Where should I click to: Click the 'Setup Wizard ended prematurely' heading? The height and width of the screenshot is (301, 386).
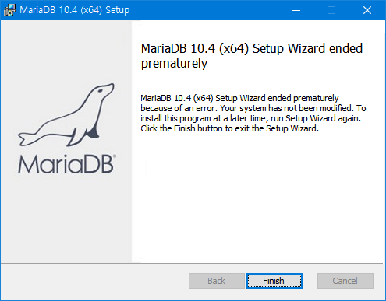coord(252,56)
